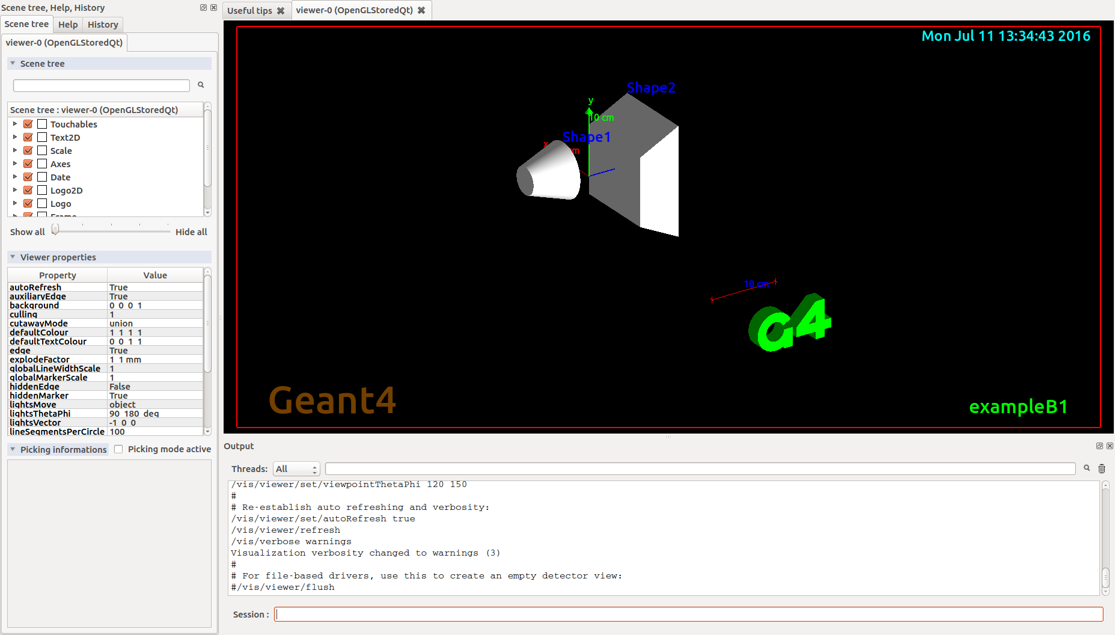Search the output log with magnifier icon
Viewport: 1115px width, 635px height.
1087,468
